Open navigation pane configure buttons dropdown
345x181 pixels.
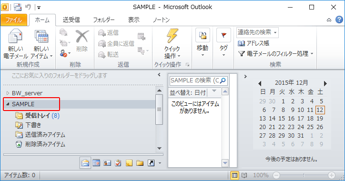(x=160, y=163)
